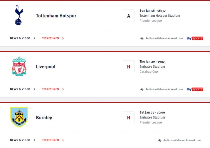The height and width of the screenshot is (148, 210).
Task: Click the away 'A' badge for Tottenham
Action: click(129, 16)
